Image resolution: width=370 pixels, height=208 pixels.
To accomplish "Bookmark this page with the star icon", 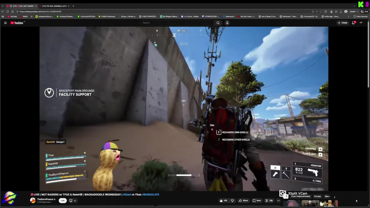I will (321, 12).
